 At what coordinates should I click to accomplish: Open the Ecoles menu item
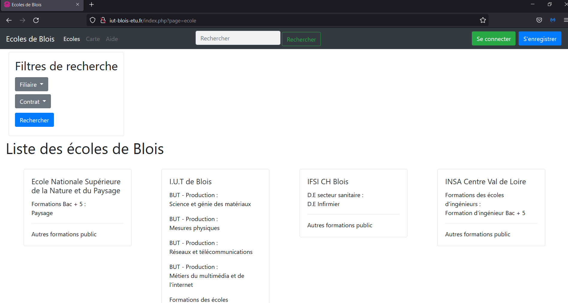coord(72,39)
